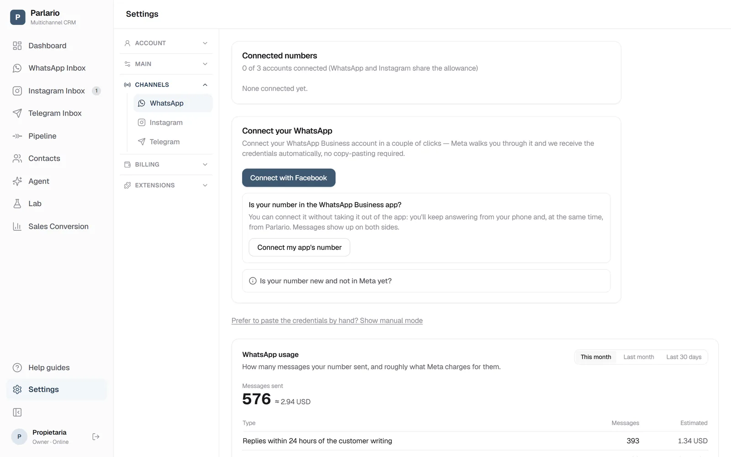Screen dimensions: 731x457
Task: Click the logout icon beside Propietaria
Action: [x=96, y=437]
